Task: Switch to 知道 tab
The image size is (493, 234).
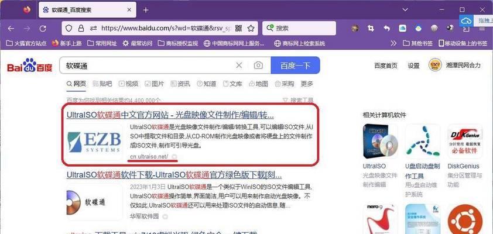Action: tap(206, 84)
